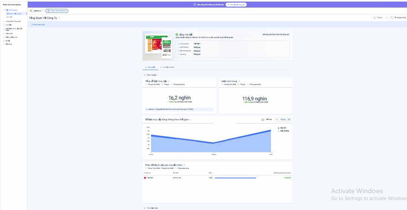Toggle the switch above the monthly visits chart

[263, 120]
